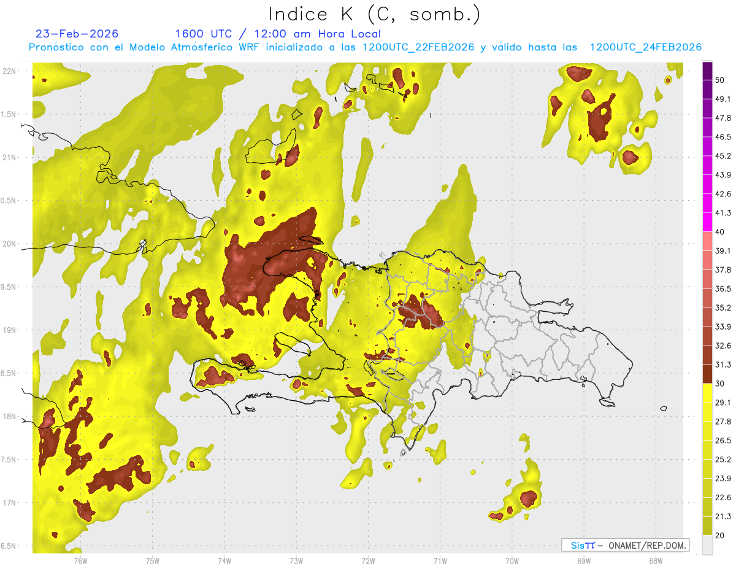Click the '71W' longitude axis label
The image size is (736, 569).
(440, 560)
